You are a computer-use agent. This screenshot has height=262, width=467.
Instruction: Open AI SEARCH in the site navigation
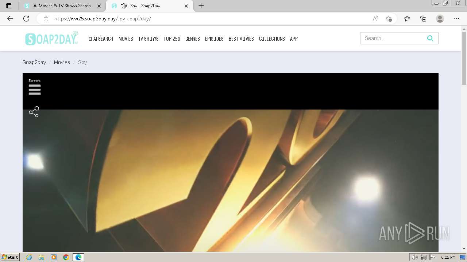[101, 39]
